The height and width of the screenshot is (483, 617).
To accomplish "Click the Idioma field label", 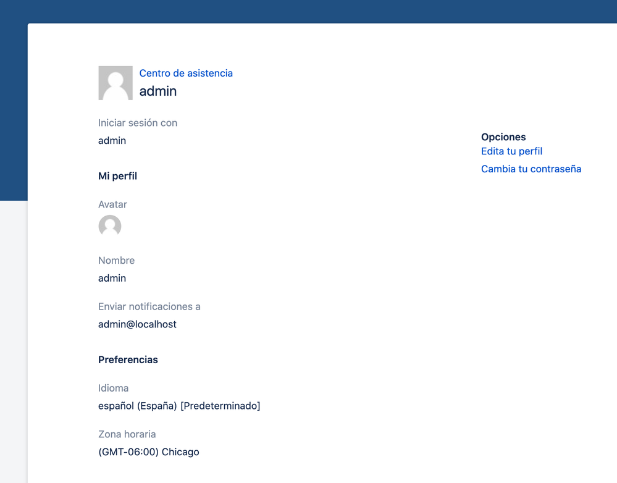I will pos(113,388).
